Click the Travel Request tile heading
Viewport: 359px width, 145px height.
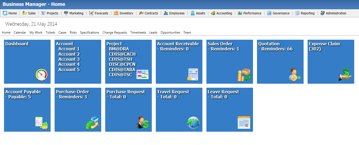coord(173,92)
